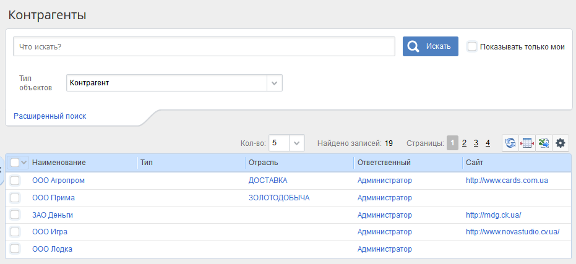Click Администратор in ЗАО Деньги row
This screenshot has width=576, height=264.
click(x=385, y=215)
